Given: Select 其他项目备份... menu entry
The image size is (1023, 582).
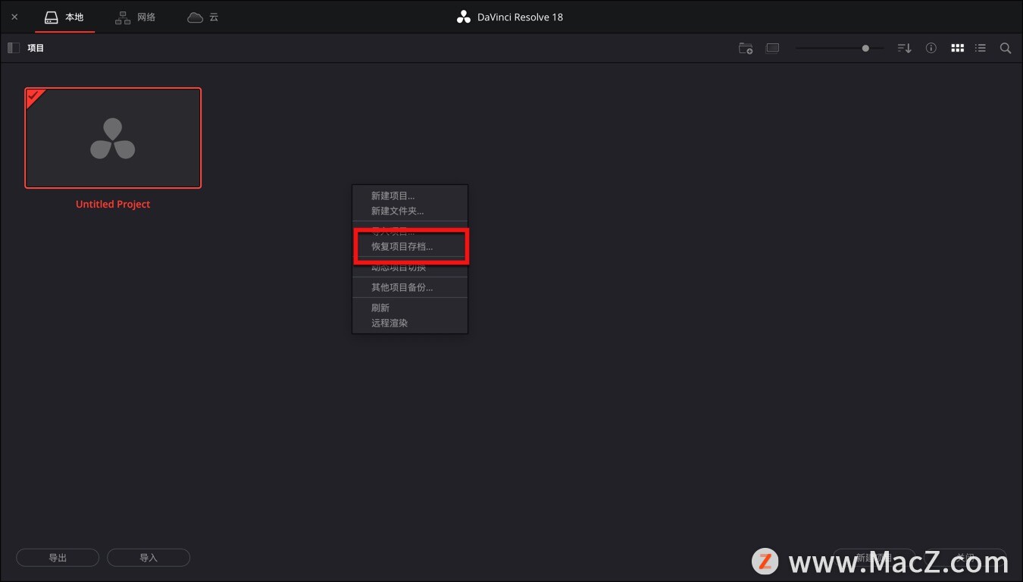Looking at the screenshot, I should click(x=409, y=287).
